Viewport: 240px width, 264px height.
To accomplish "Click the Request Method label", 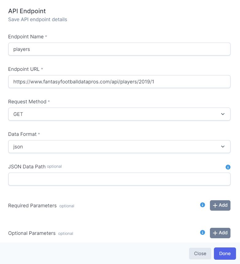I will [27, 101].
